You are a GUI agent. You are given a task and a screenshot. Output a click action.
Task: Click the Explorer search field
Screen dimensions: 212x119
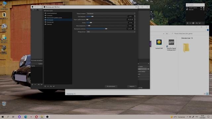[x=189, y=33]
